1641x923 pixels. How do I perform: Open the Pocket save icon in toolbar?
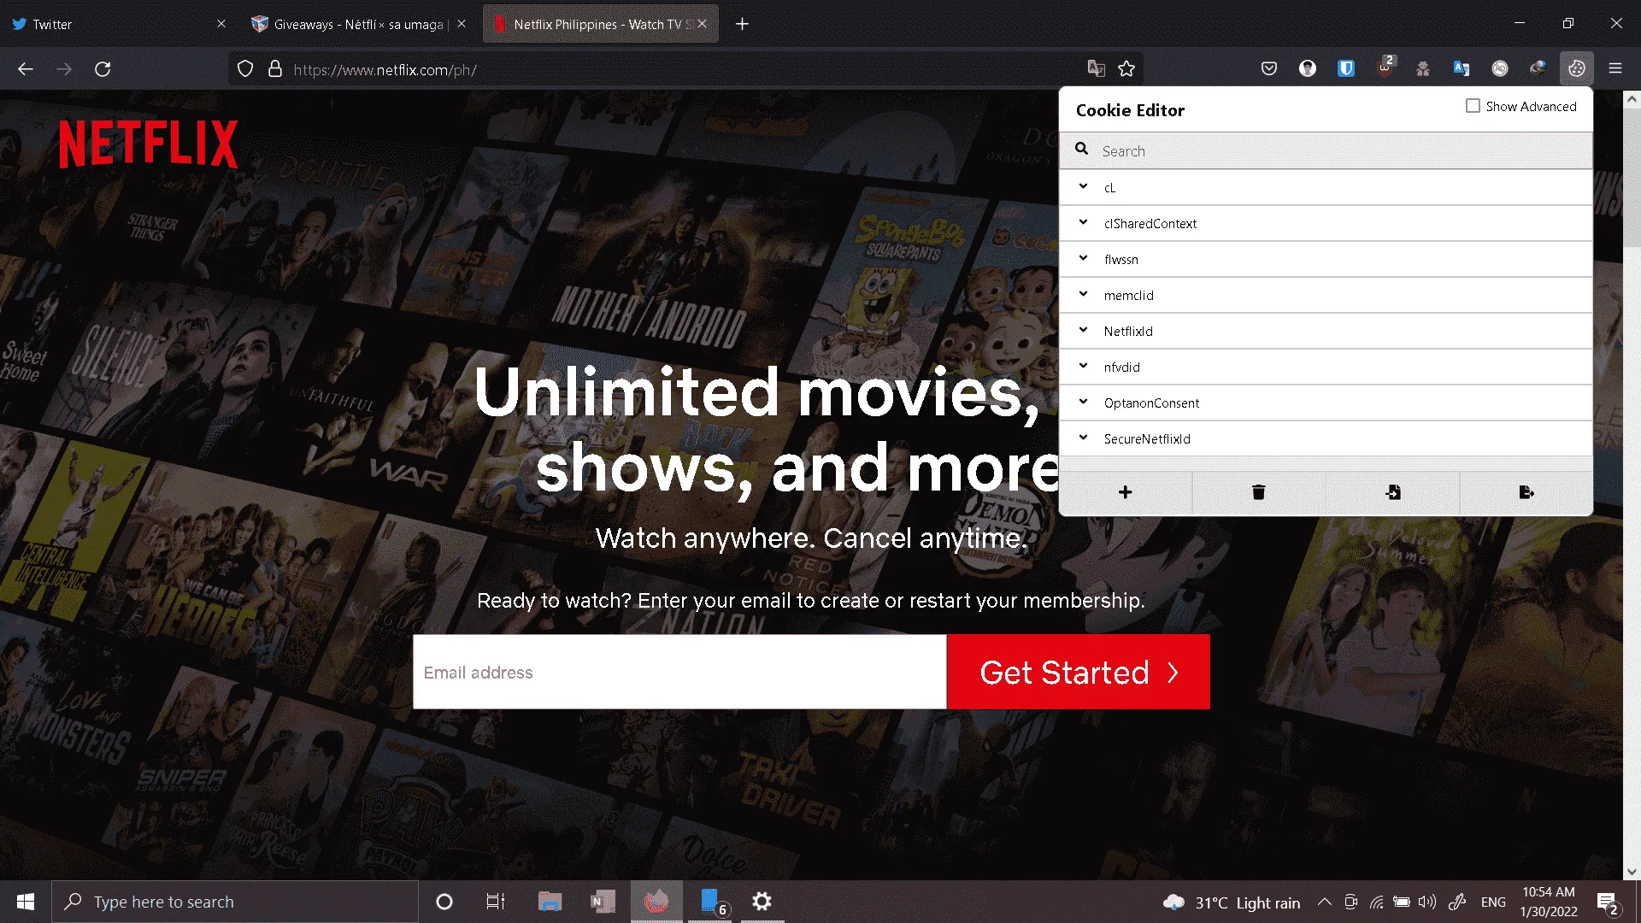point(1268,68)
